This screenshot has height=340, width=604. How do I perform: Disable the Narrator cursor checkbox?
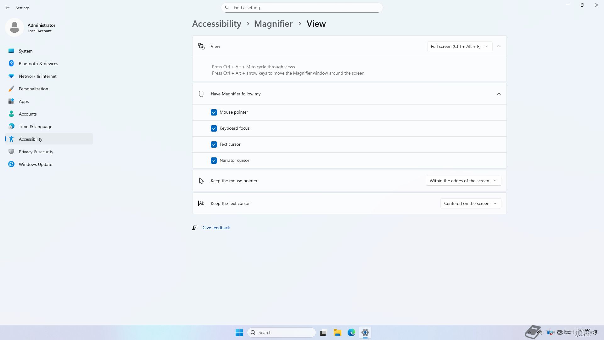[214, 161]
